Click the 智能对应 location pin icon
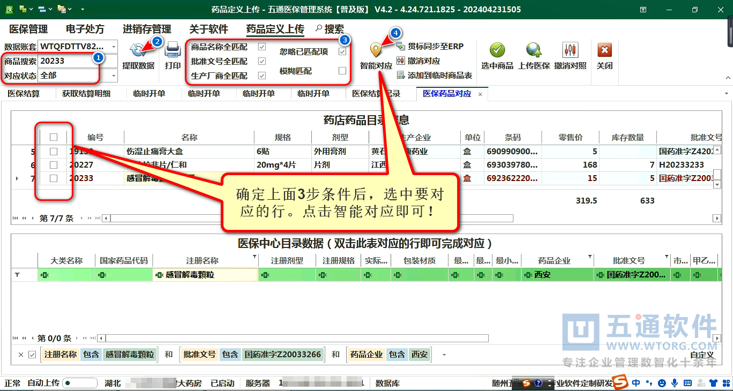This screenshot has width=733, height=391. tap(376, 50)
